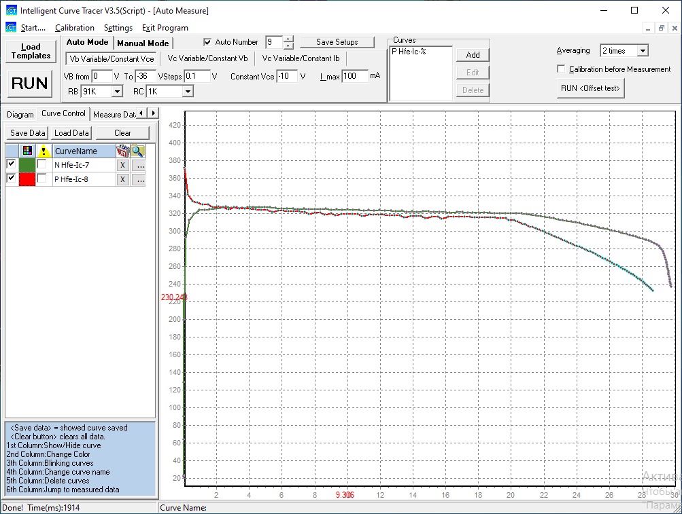Increase the Auto Number value
The image size is (682, 514).
[x=288, y=39]
